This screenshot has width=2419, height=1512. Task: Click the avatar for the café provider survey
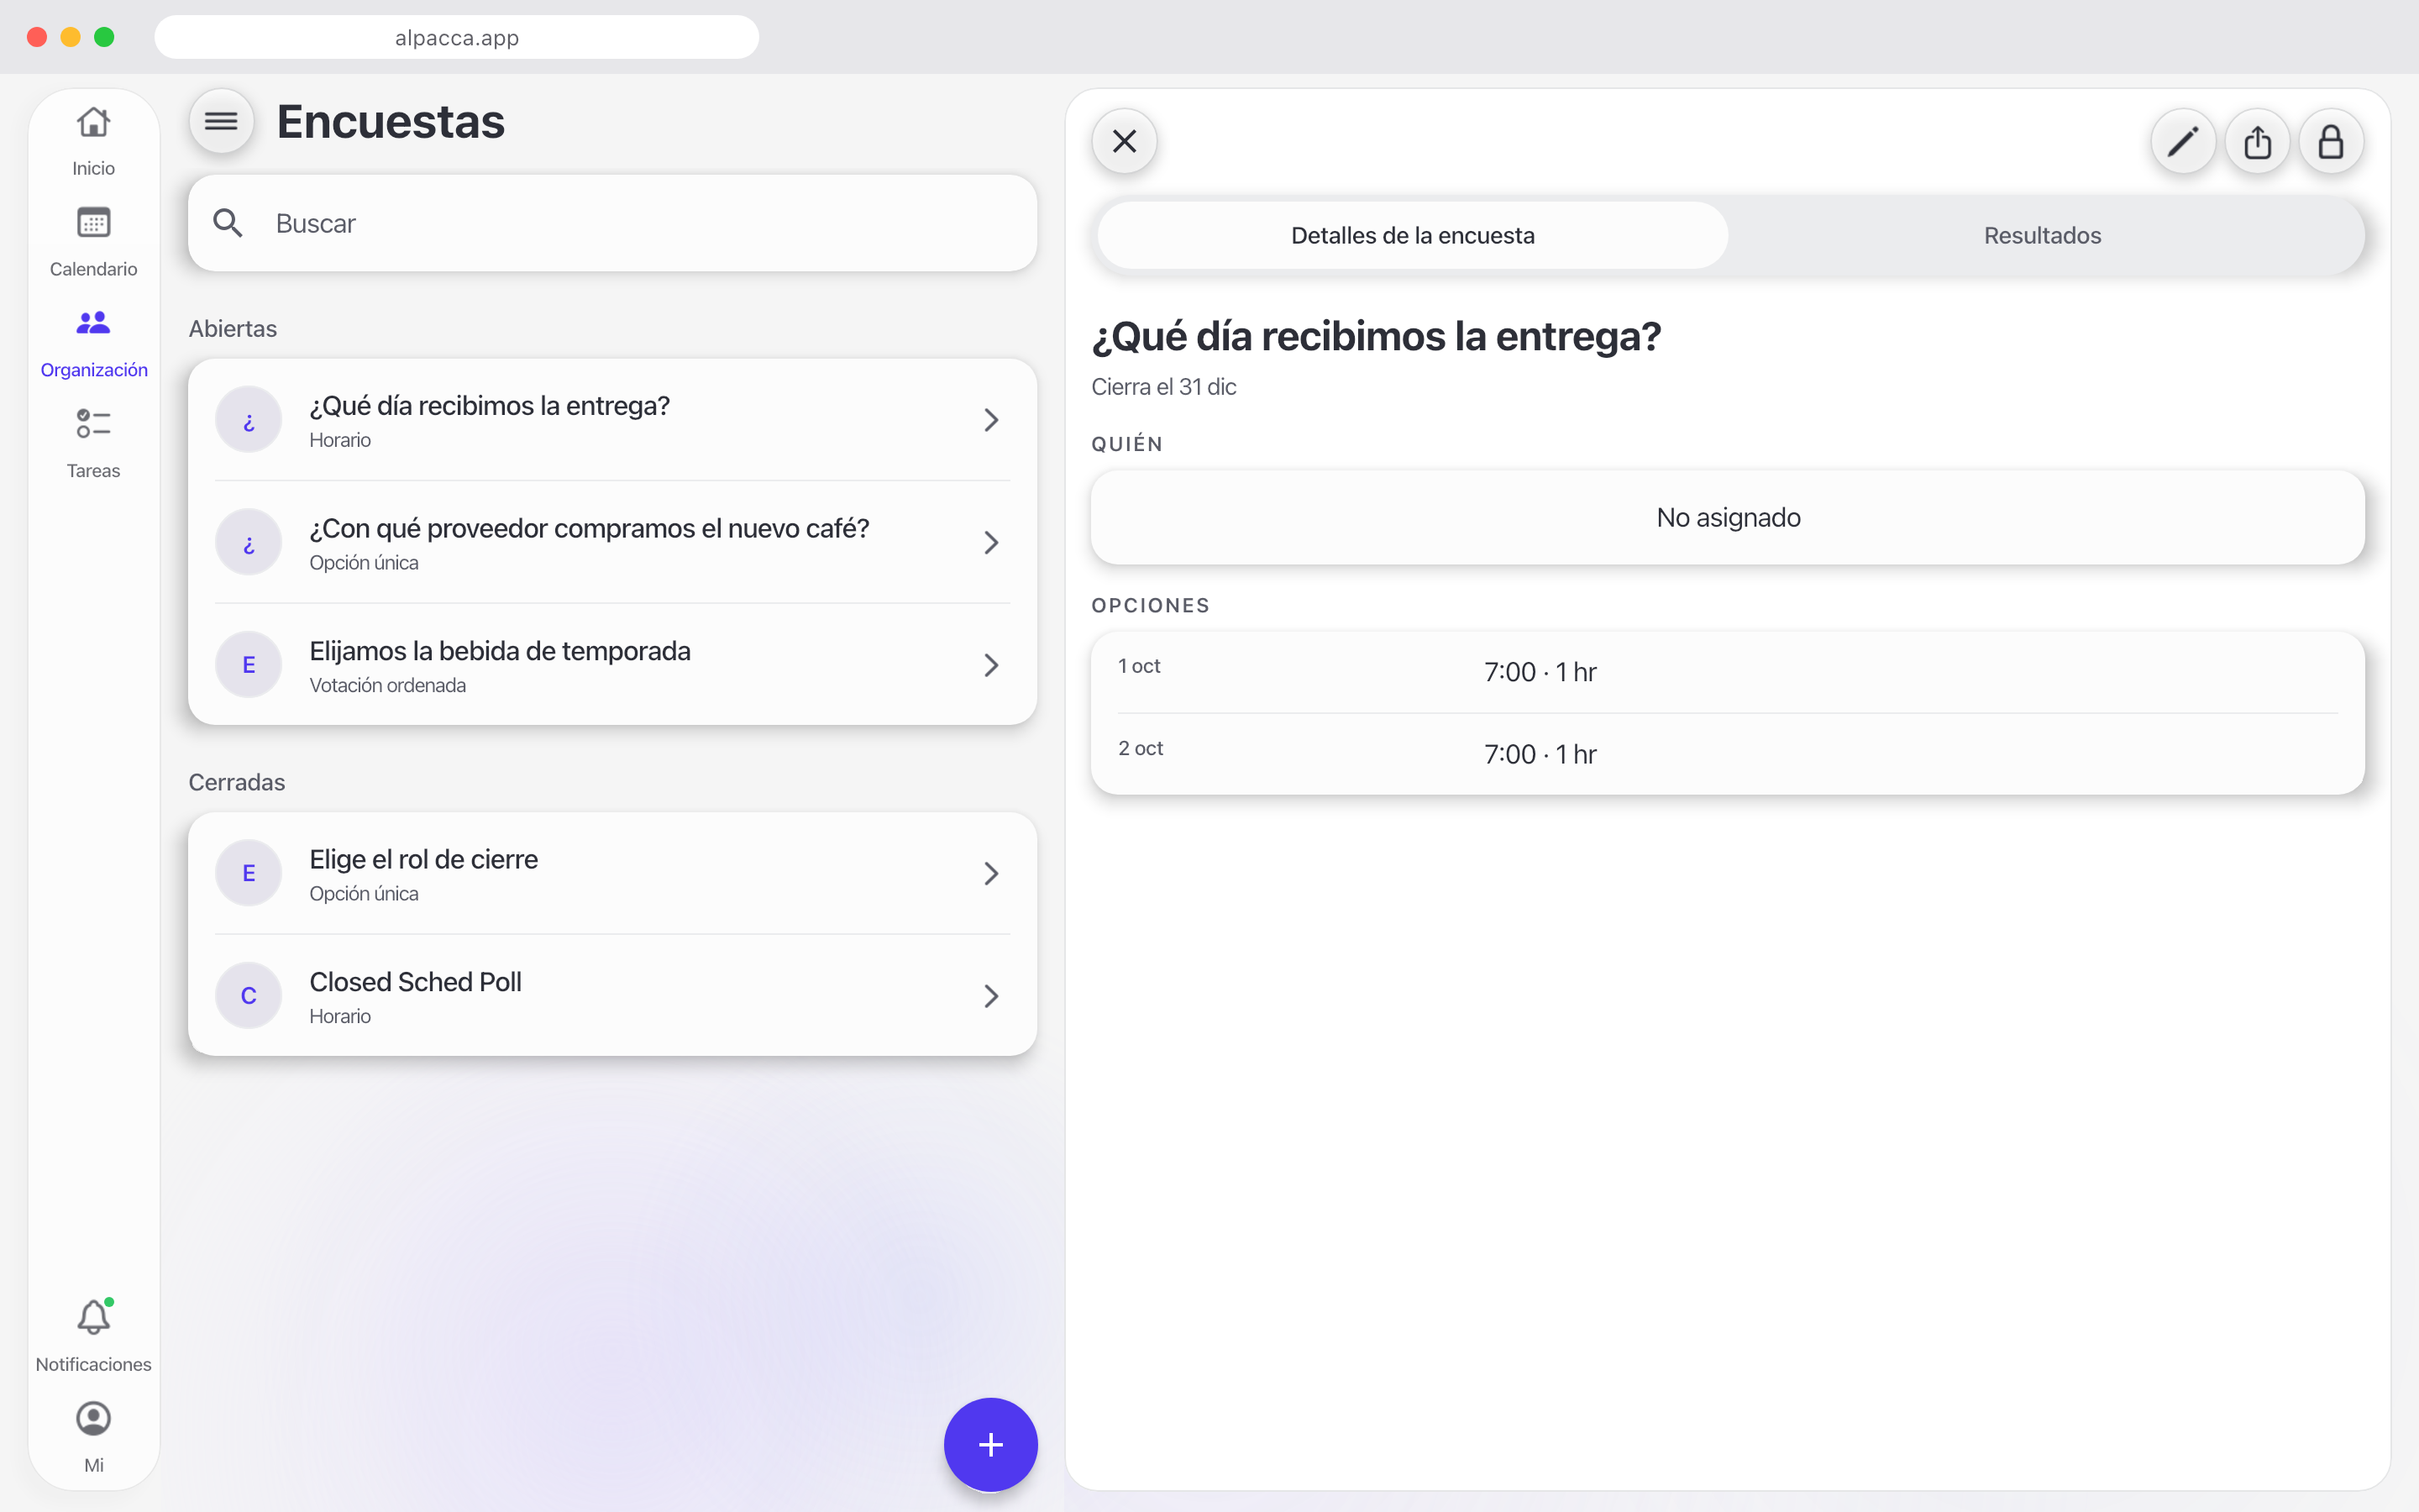point(249,542)
